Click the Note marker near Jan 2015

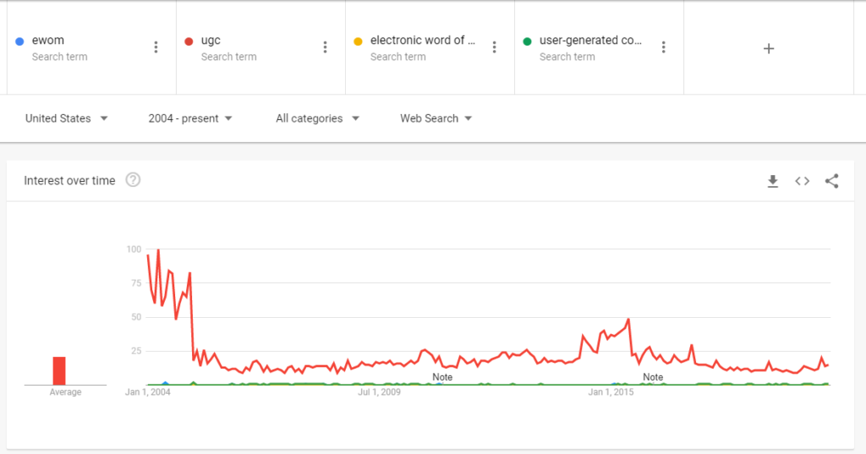click(x=653, y=377)
